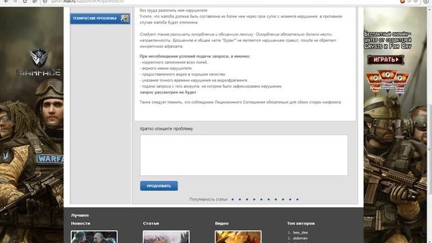Click the page's vertical scrollbar thumb

[x=429, y=148]
